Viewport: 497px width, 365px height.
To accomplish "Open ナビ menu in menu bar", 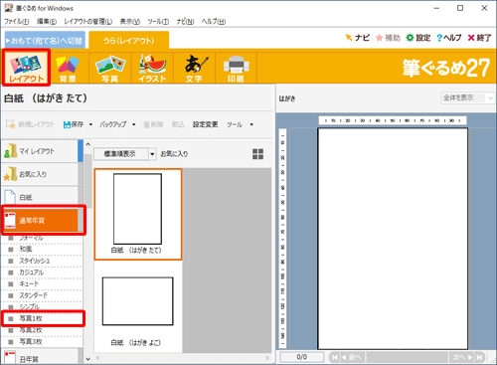I will coord(185,22).
